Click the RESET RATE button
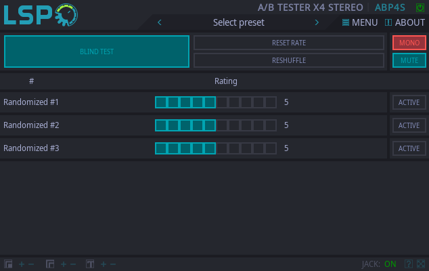Viewport: 429px width, 271px height. click(289, 43)
